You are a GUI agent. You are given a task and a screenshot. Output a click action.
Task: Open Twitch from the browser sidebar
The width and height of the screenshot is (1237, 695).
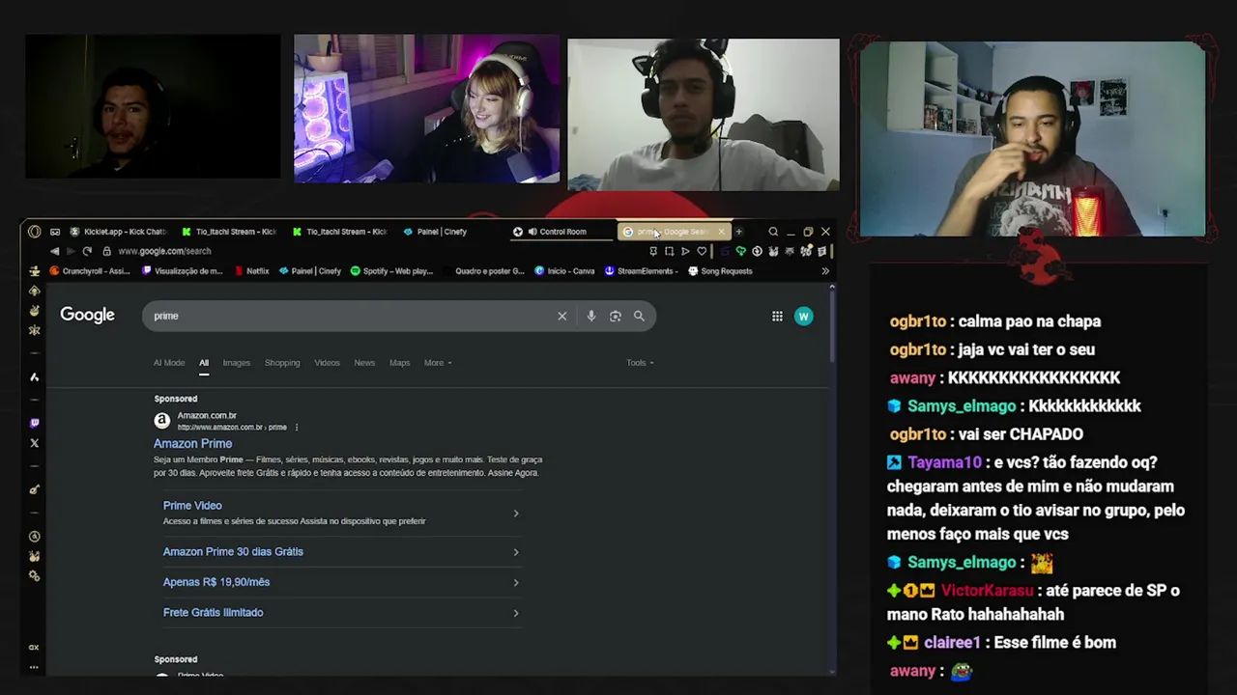coord(35,423)
